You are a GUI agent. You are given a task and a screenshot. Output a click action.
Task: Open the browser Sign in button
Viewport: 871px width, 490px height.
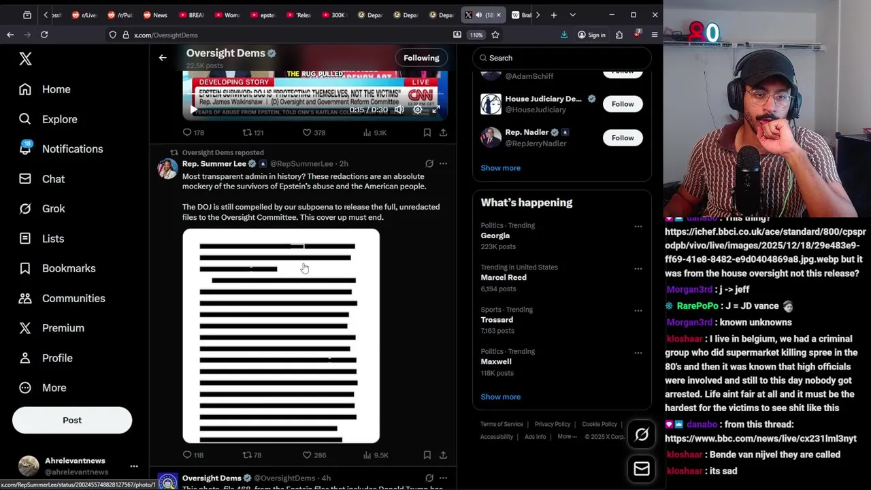(x=591, y=35)
